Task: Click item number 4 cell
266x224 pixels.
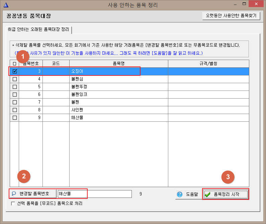Action: pyautogui.click(x=31, y=79)
